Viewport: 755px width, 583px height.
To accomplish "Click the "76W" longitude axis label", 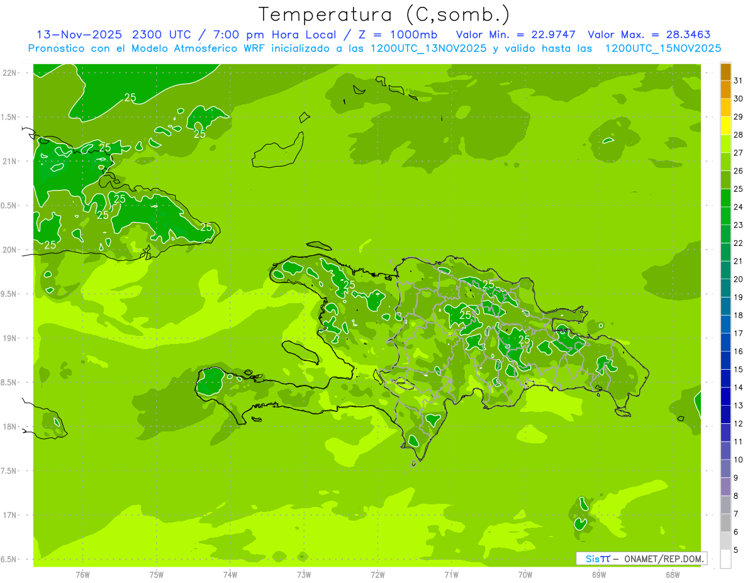I will click(82, 574).
